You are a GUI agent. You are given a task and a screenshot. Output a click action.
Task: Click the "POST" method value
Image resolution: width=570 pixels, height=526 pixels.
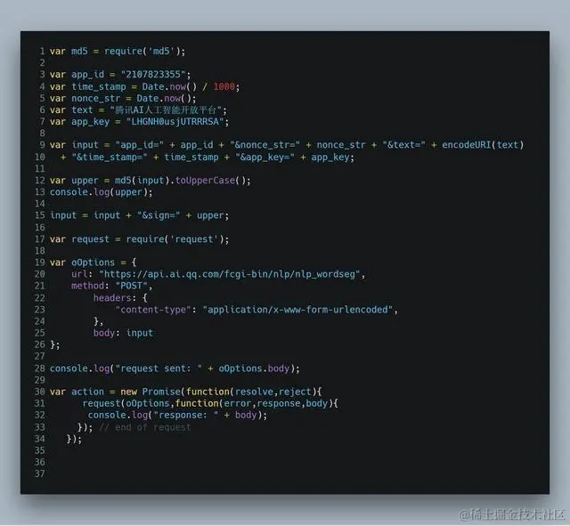click(x=131, y=286)
